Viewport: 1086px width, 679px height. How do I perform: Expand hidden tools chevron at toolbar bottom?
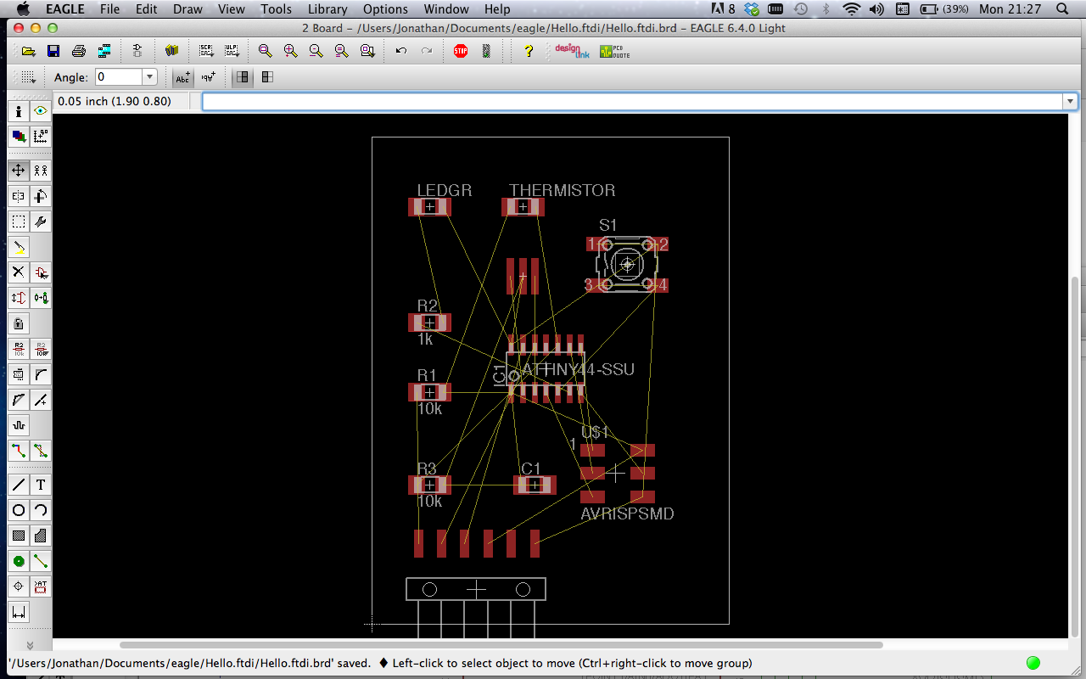tap(30, 646)
